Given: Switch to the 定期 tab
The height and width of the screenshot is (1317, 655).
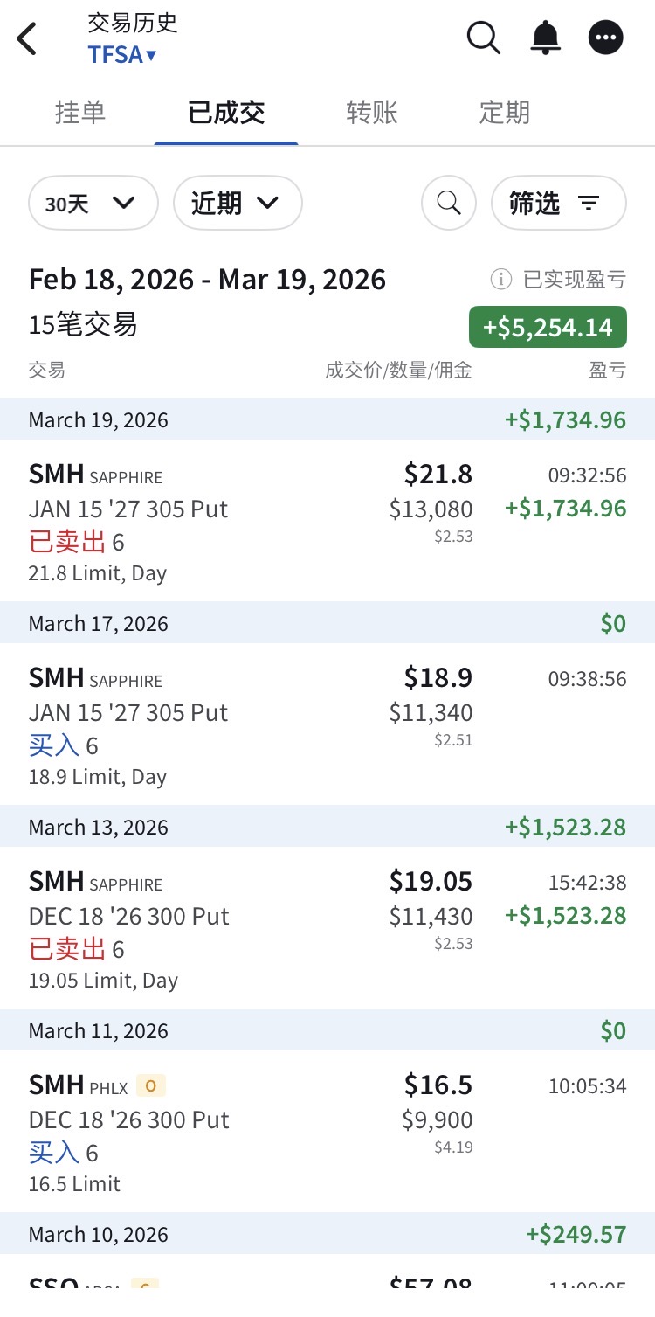Looking at the screenshot, I should 505,113.
